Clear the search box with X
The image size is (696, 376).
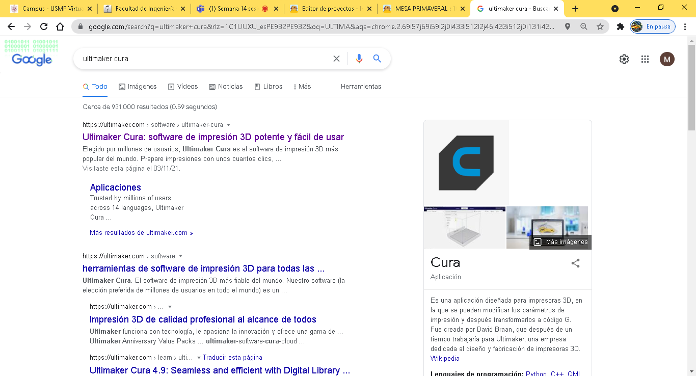[336, 59]
